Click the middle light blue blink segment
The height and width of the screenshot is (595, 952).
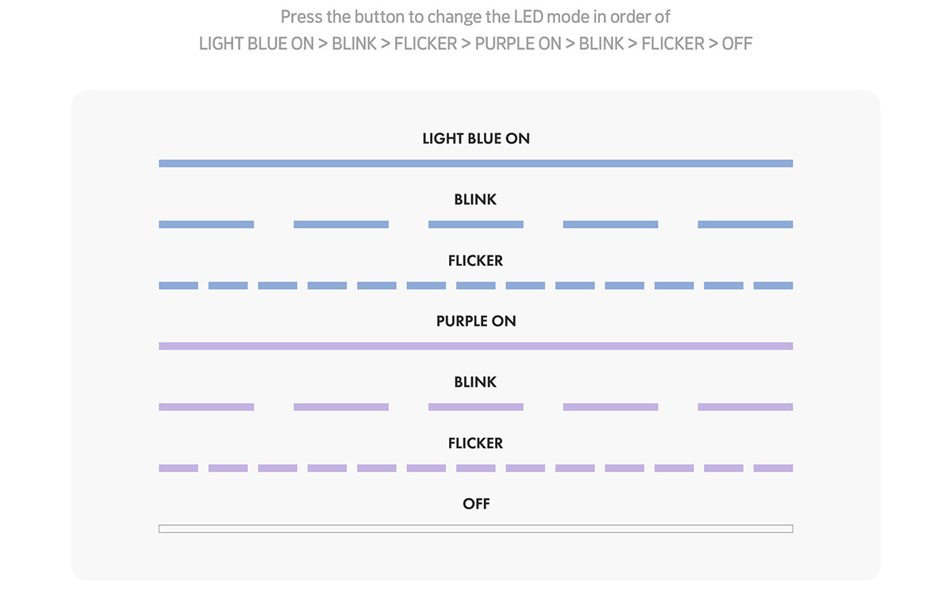point(476,225)
